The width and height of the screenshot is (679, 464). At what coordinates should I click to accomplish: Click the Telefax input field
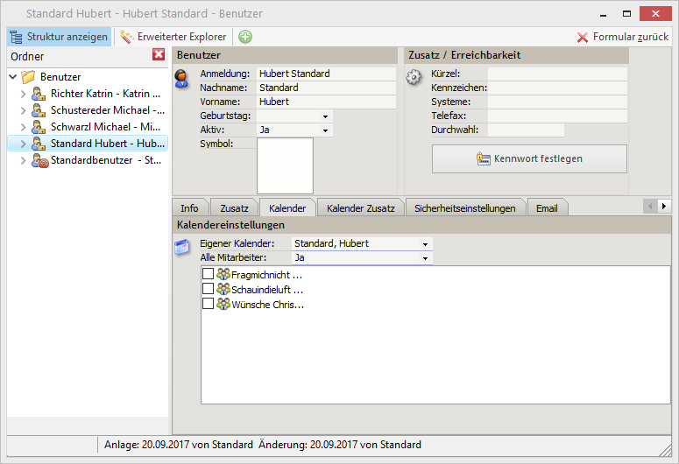tap(557, 116)
